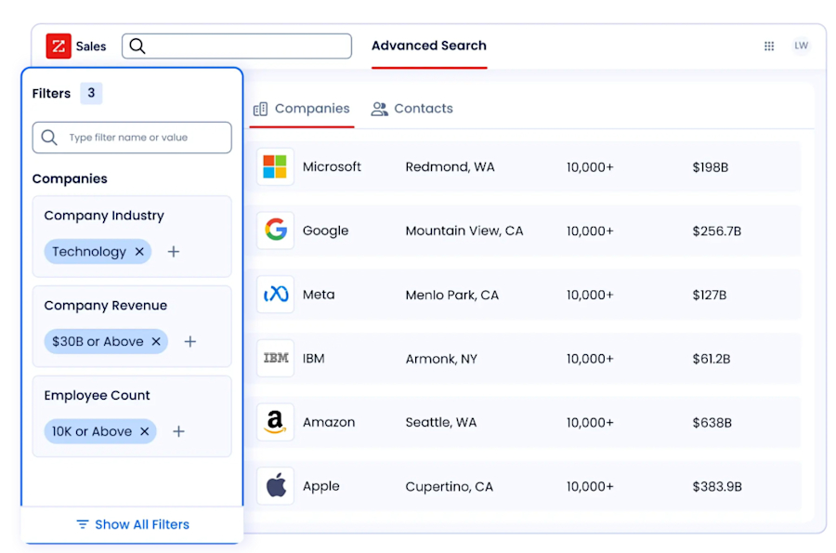Remove the Technology filter chip
Screen dimensions: 836x553
(139, 251)
